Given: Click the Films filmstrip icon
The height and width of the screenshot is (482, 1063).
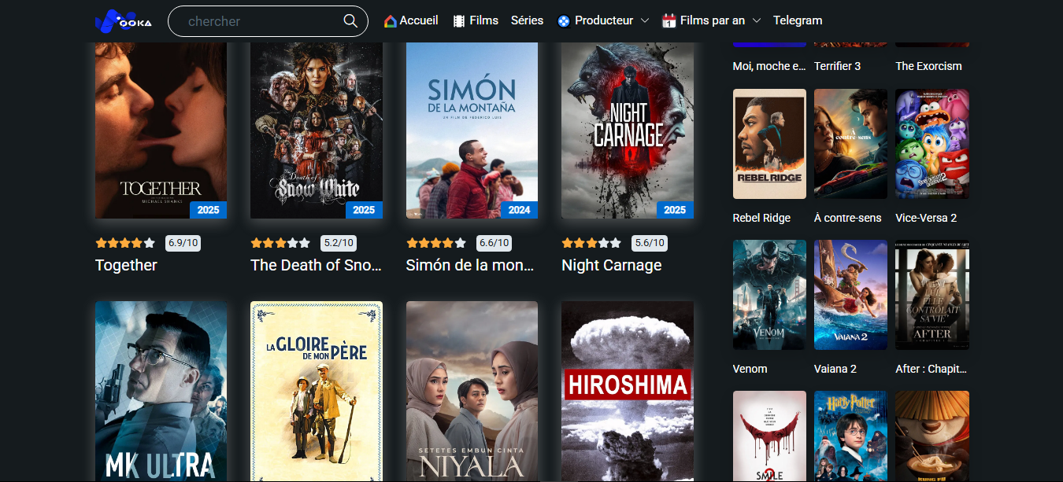Looking at the screenshot, I should [x=459, y=21].
